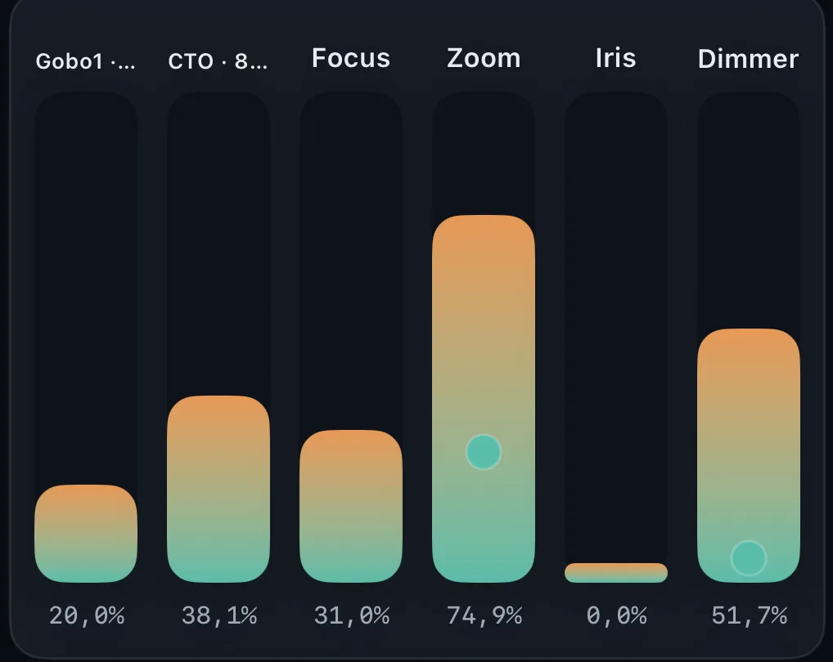This screenshot has width=833, height=662.
Task: Select the CTO channel label
Action: point(218,61)
